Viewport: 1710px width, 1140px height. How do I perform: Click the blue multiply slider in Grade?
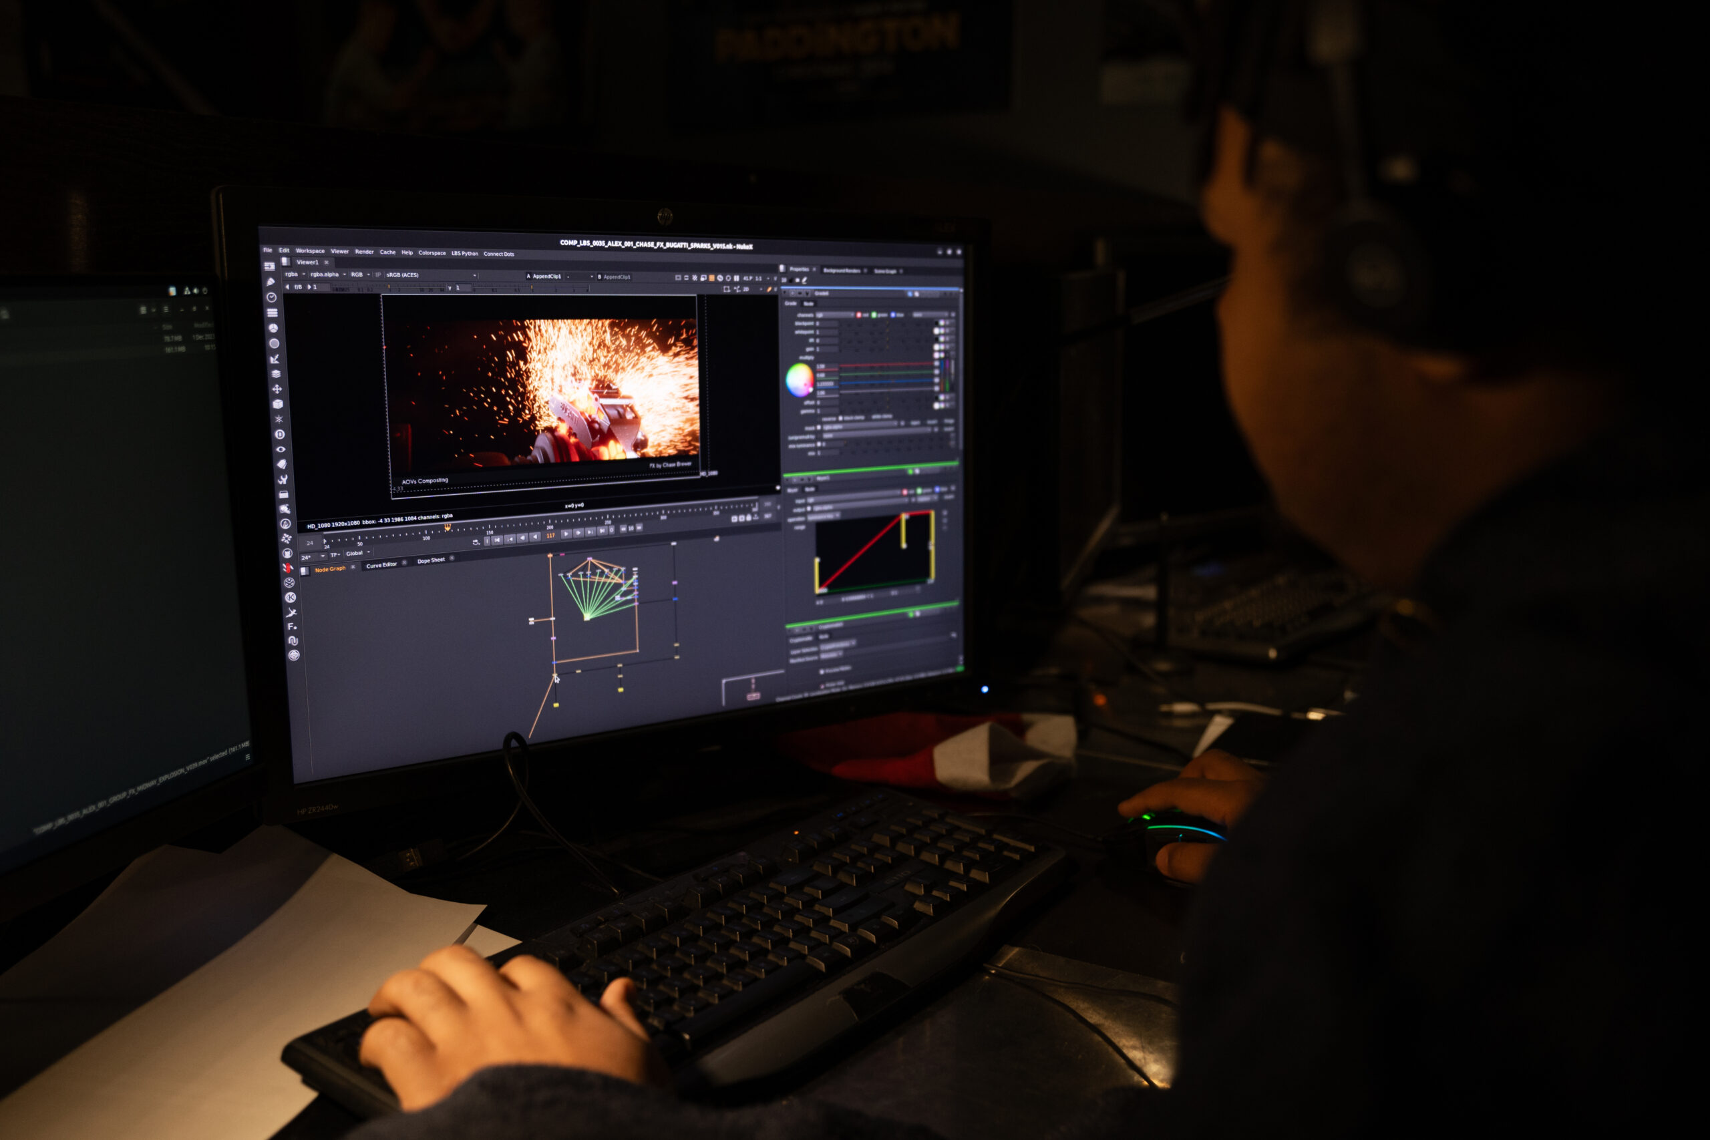tap(886, 381)
